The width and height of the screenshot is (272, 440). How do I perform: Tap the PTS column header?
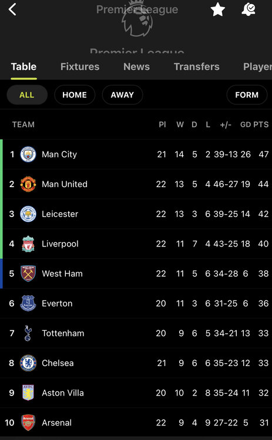[x=261, y=124]
